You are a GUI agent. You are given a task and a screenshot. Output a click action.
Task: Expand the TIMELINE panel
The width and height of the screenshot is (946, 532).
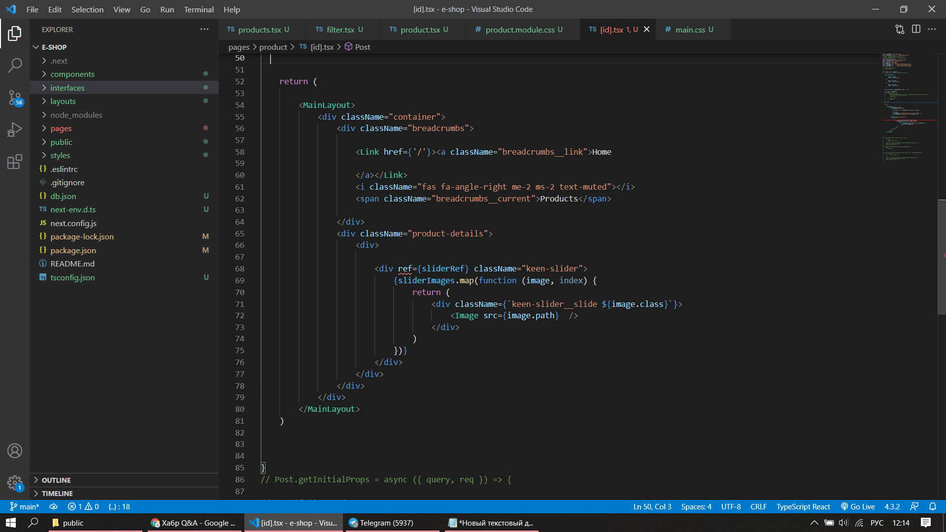click(124, 493)
